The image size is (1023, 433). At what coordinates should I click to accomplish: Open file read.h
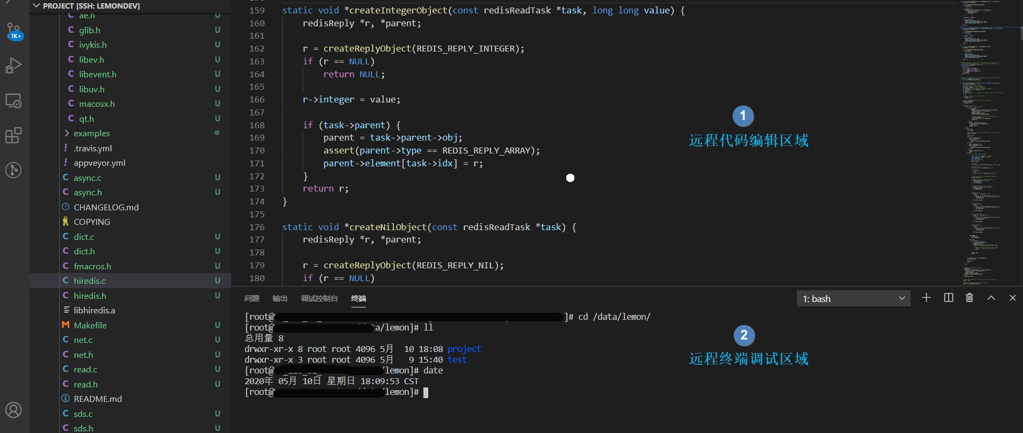(86, 384)
